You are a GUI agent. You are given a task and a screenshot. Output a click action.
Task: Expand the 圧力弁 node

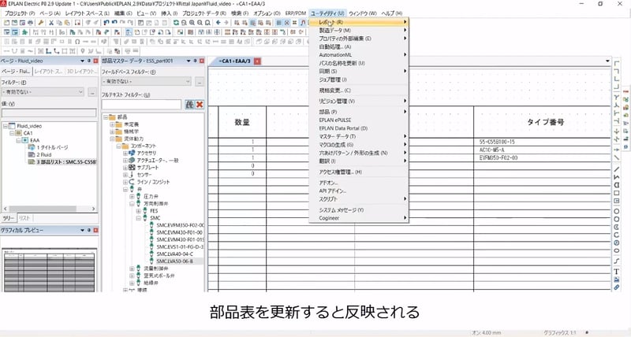[x=132, y=196]
